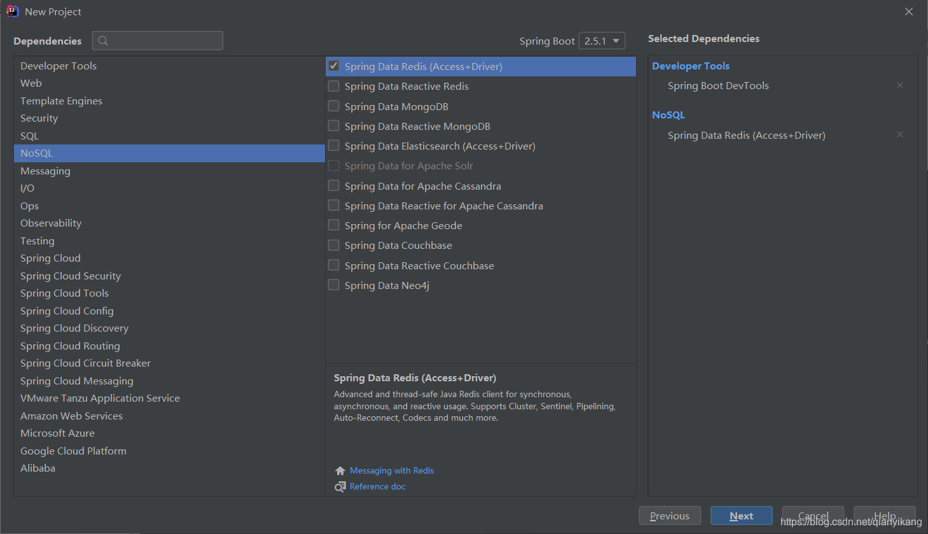Select Security category
Viewport: 928px width, 534px height.
tap(169, 118)
